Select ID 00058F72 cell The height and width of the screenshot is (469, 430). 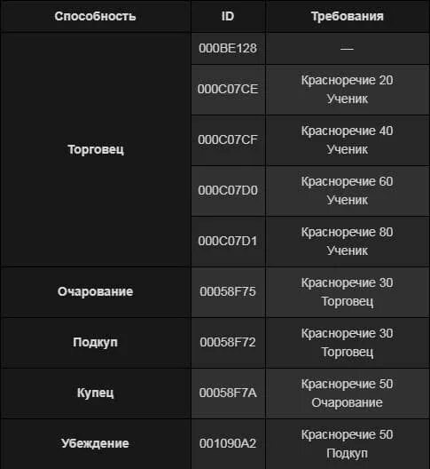coord(228,342)
